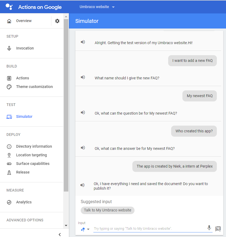Play audio for 'what can the answer be' reply
The image size is (226, 237).
tap(83, 148)
